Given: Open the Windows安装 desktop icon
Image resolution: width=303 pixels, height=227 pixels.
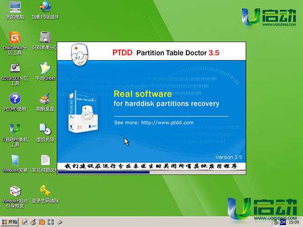Looking at the screenshot, I should 15,163.
